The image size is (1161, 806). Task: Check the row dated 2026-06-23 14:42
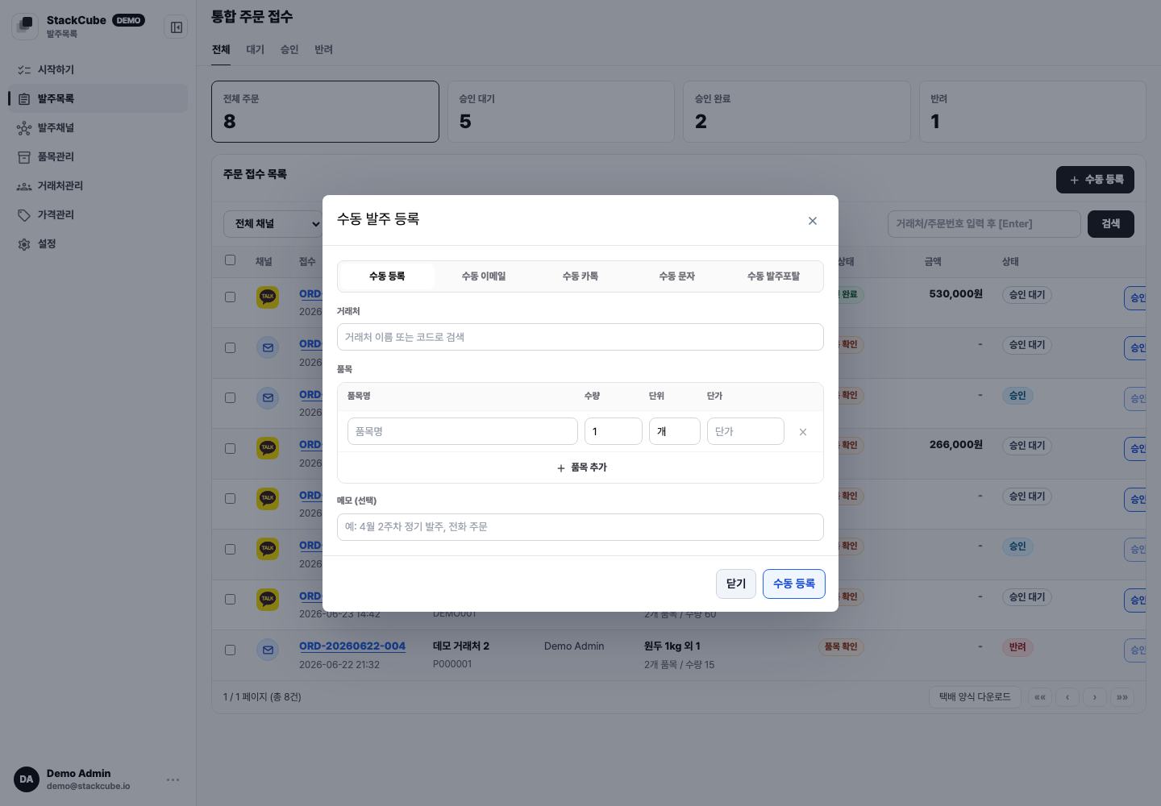[x=230, y=600]
